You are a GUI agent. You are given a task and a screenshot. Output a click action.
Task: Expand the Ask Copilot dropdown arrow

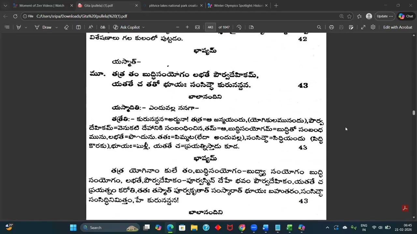pyautogui.click(x=143, y=27)
